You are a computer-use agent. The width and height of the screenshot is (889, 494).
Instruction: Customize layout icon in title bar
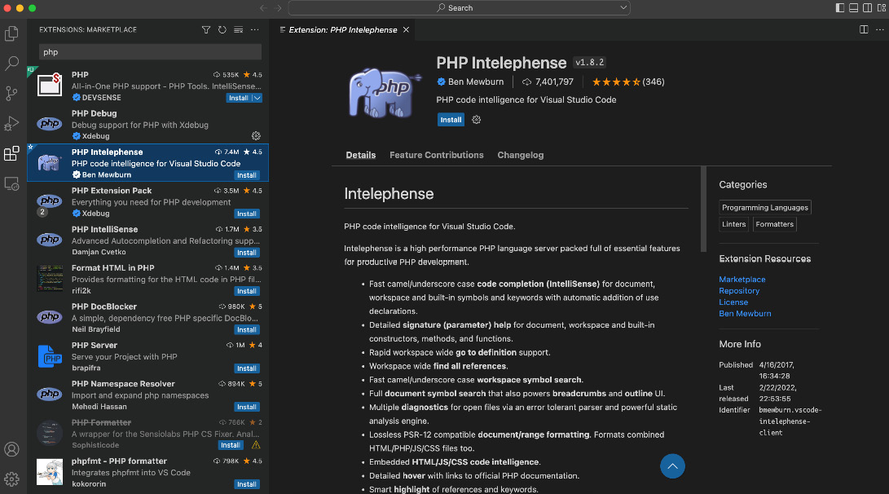[881, 8]
